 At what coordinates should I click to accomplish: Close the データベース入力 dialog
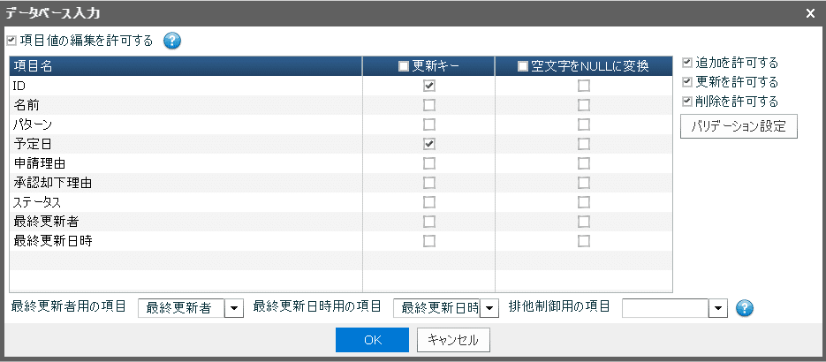pyautogui.click(x=810, y=13)
